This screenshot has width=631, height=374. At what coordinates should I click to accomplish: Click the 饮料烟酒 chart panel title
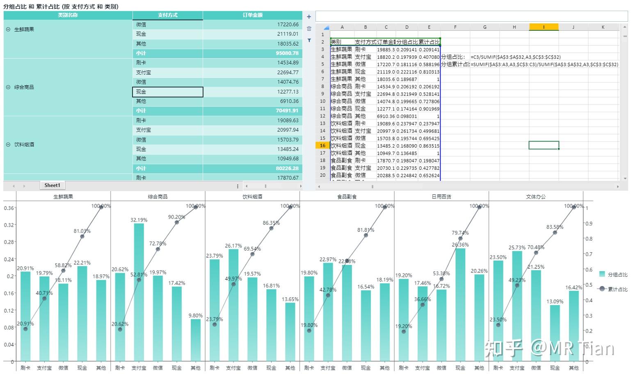pos(252,196)
